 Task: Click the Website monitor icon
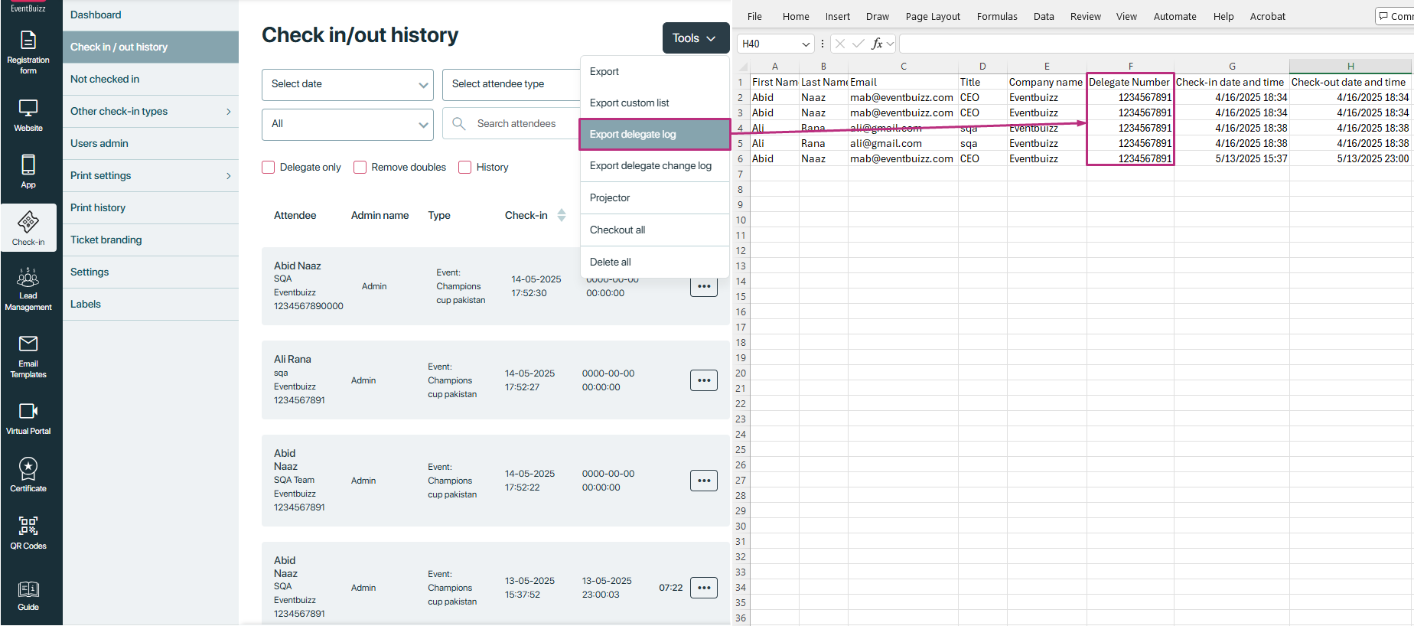[28, 109]
